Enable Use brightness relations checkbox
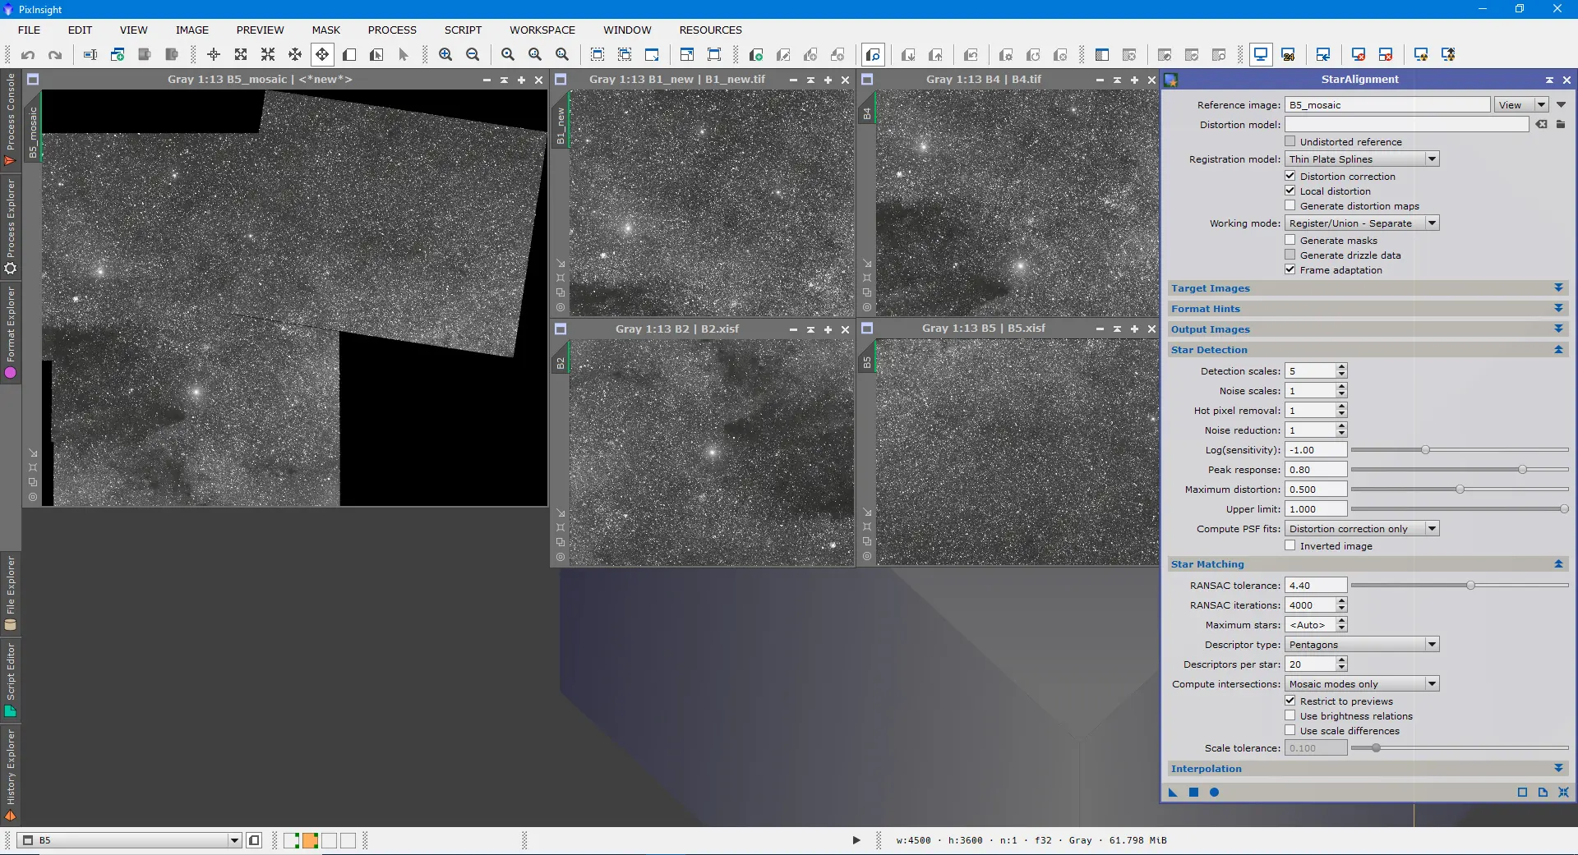Screen dimensions: 1578x855 coord(1290,715)
